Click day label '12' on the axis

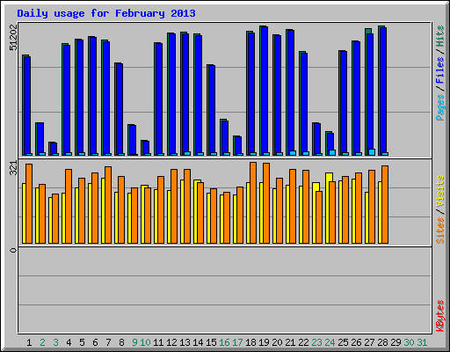coord(171,342)
